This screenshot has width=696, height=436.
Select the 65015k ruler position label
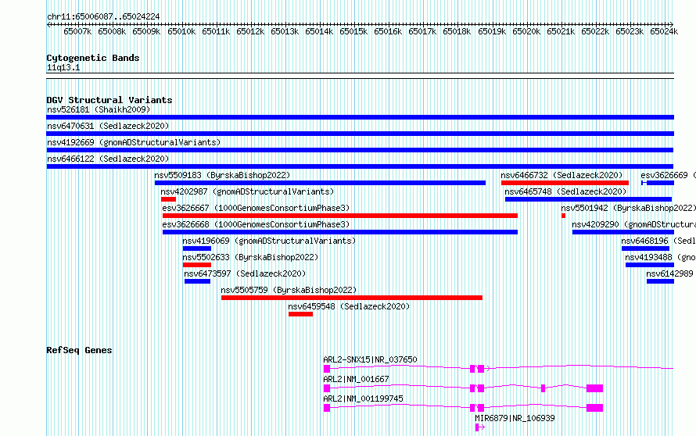353,31
